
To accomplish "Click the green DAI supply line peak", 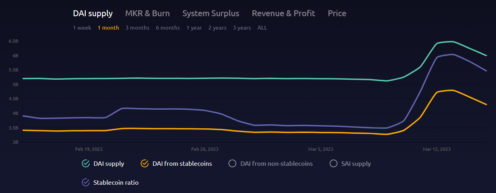I will tap(452, 41).
